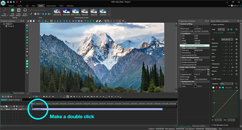Image resolution: width=242 pixels, height=130 pixels.
Task: Collapse the Basic correction section
Action: 212,25
